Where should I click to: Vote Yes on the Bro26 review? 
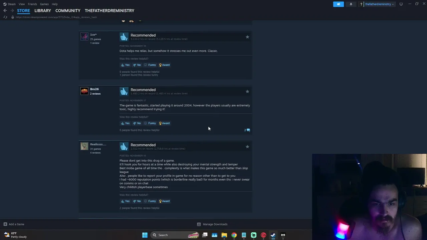point(125,123)
